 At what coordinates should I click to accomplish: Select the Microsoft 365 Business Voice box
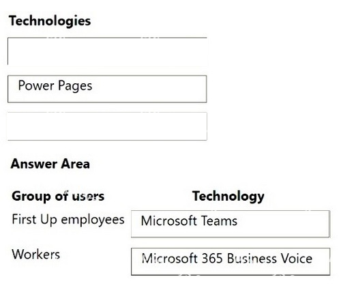point(231,261)
